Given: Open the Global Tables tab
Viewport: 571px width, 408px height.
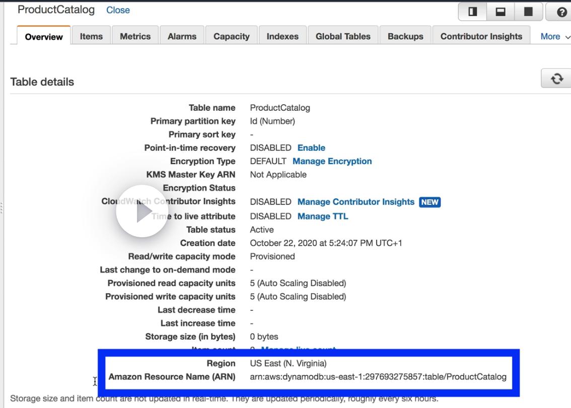Looking at the screenshot, I should pyautogui.click(x=343, y=36).
